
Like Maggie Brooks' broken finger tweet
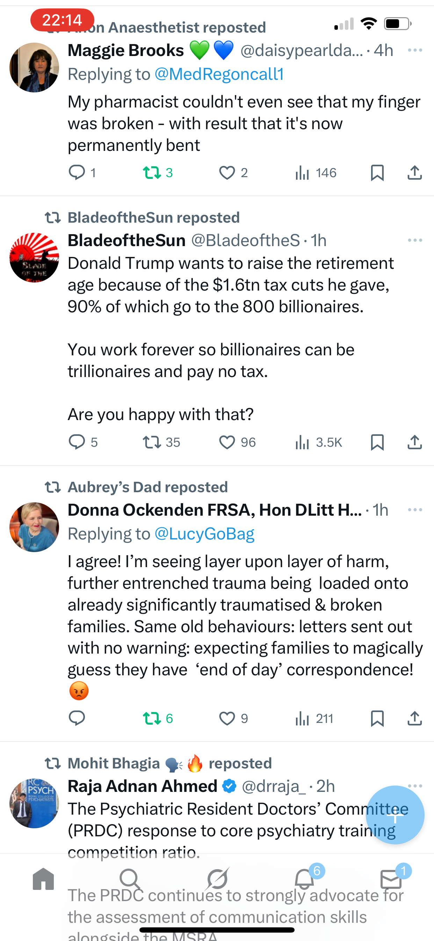point(227,173)
